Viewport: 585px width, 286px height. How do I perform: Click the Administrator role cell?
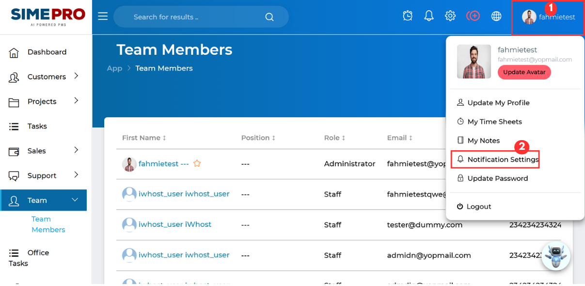[x=350, y=164]
